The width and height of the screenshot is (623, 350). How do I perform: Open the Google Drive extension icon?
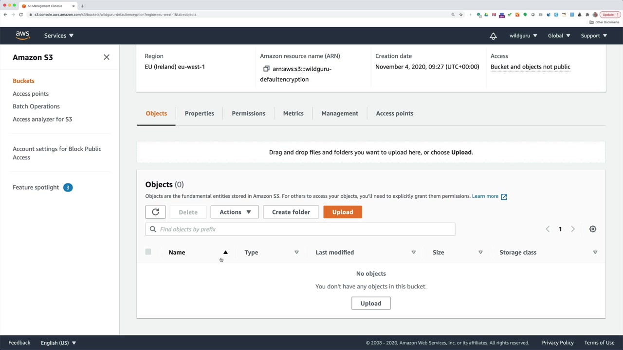(x=486, y=15)
